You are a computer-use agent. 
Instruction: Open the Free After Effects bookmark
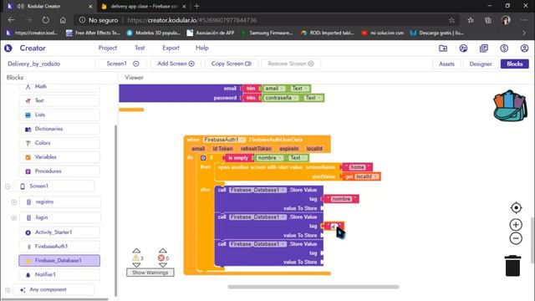pos(93,33)
